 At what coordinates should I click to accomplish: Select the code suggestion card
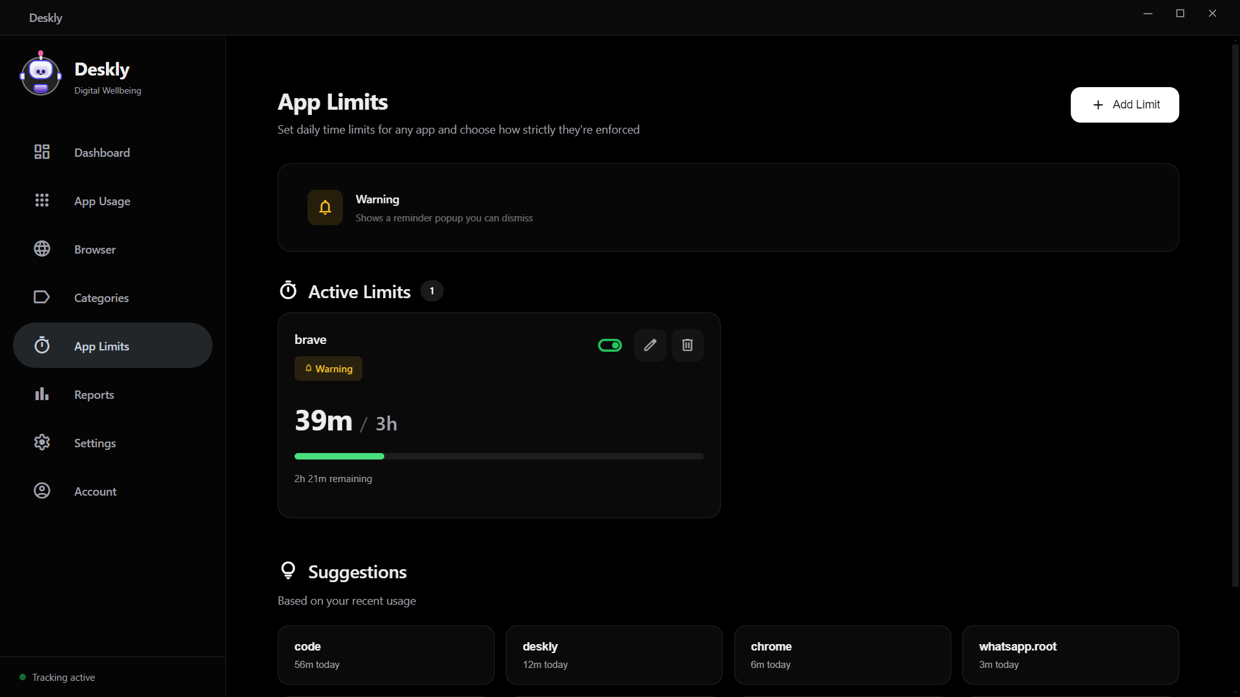pyautogui.click(x=386, y=654)
